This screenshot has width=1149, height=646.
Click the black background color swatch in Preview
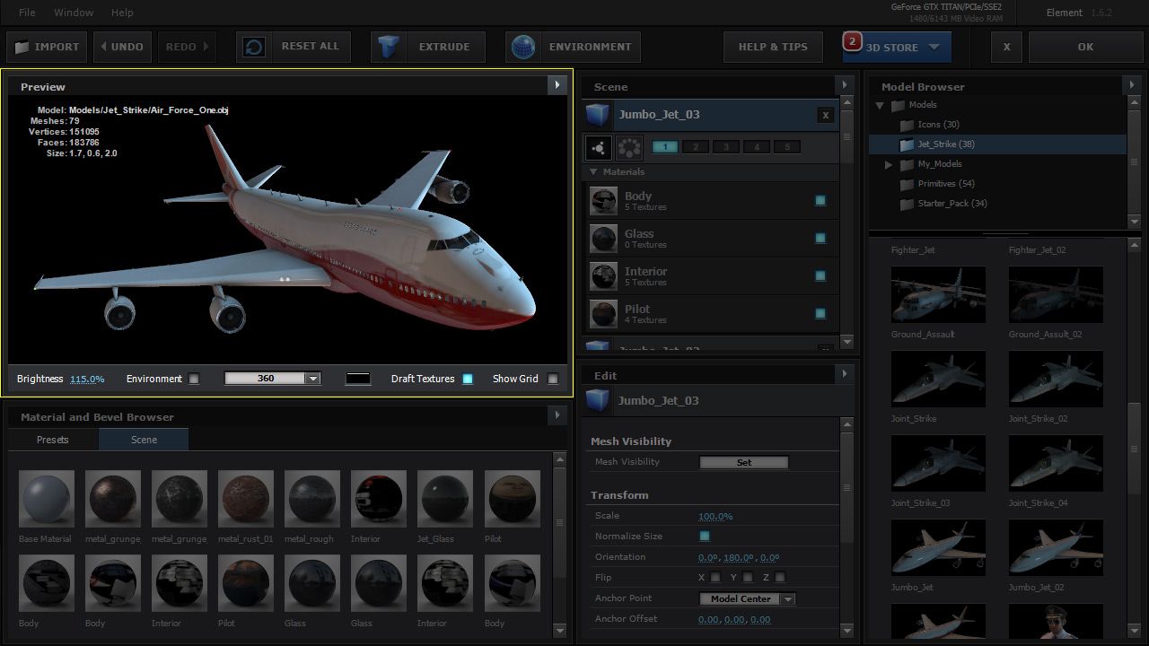pyautogui.click(x=358, y=379)
